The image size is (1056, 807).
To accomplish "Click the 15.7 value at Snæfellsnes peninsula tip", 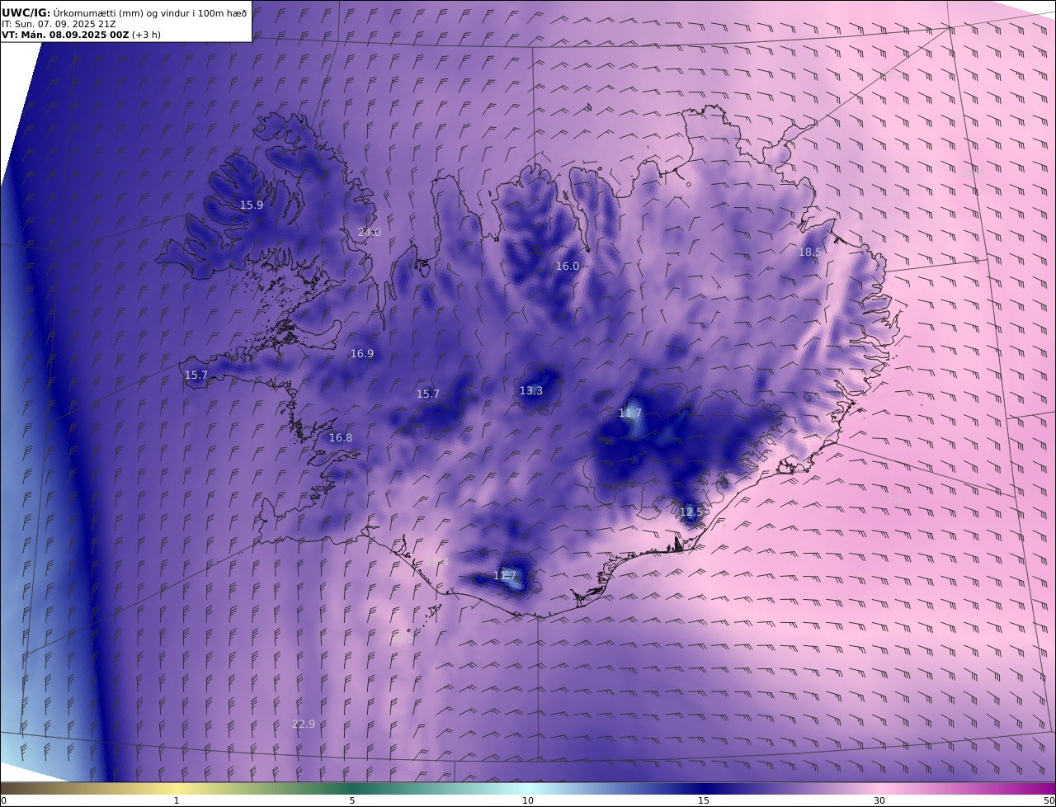I will pos(196,375).
